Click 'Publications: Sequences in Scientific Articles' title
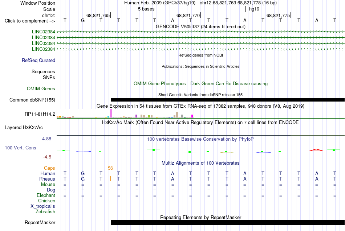Viewport: 345px width, 231px height. [200, 66]
